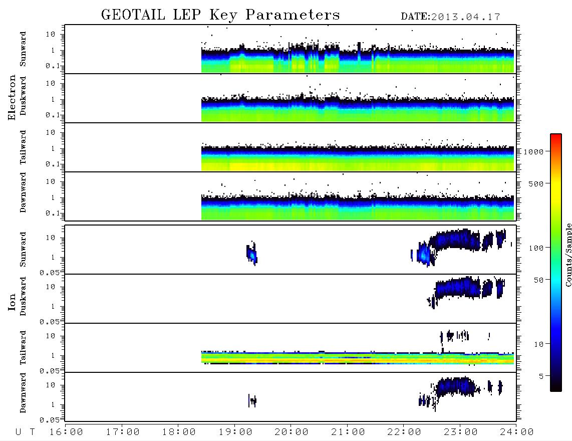This screenshot has height=441, width=572.
Task: Click the 0.1 tick label of Electron Sunward panel
Action: tap(53, 66)
